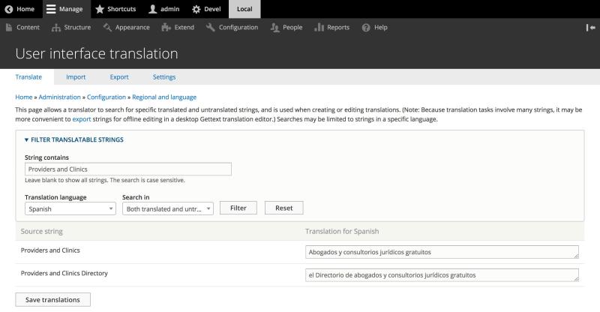Toggle toolbar orientation arrow icon
The width and height of the screenshot is (600, 312).
(590, 28)
